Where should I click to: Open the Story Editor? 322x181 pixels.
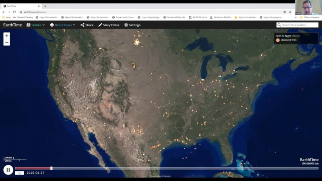pos(109,25)
